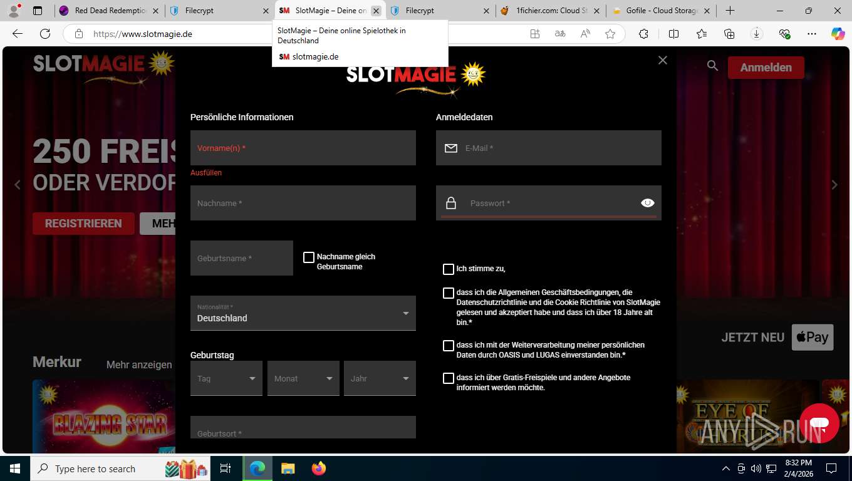This screenshot has width=852, height=481.
Task: Click the search magnifier icon on SlotMagie page
Action: (712, 66)
